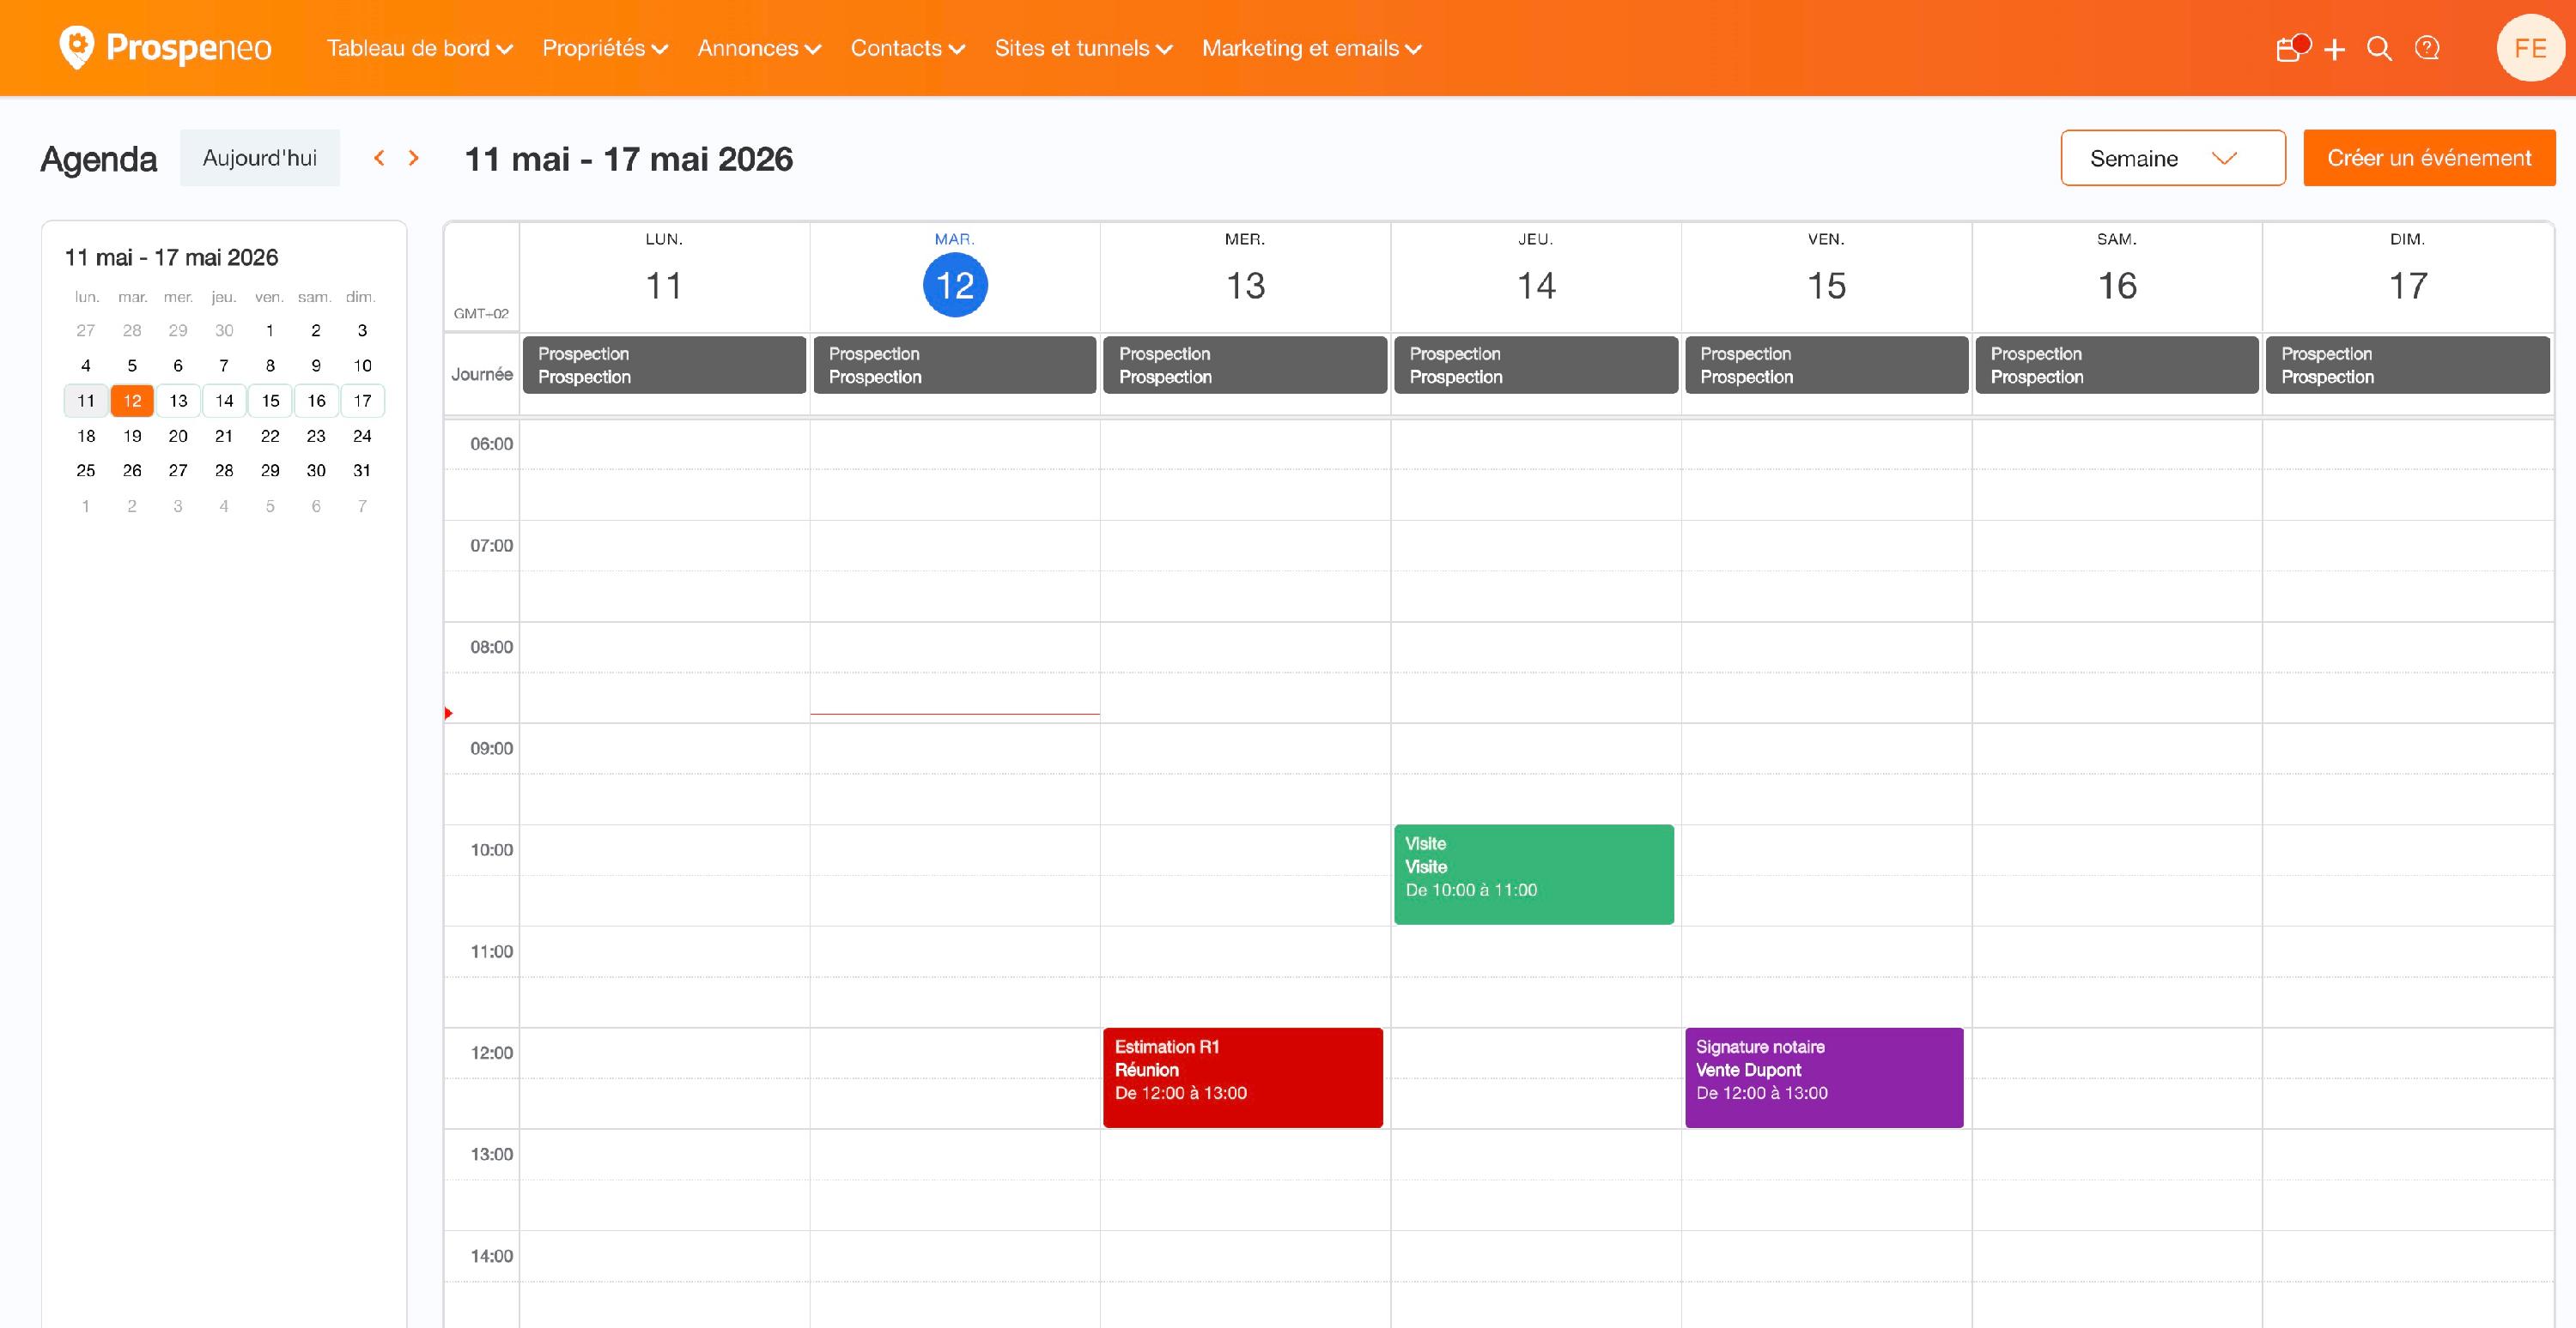Screen dimensions: 2576x1328
Task: Open the help question mark icon
Action: (x=2427, y=48)
